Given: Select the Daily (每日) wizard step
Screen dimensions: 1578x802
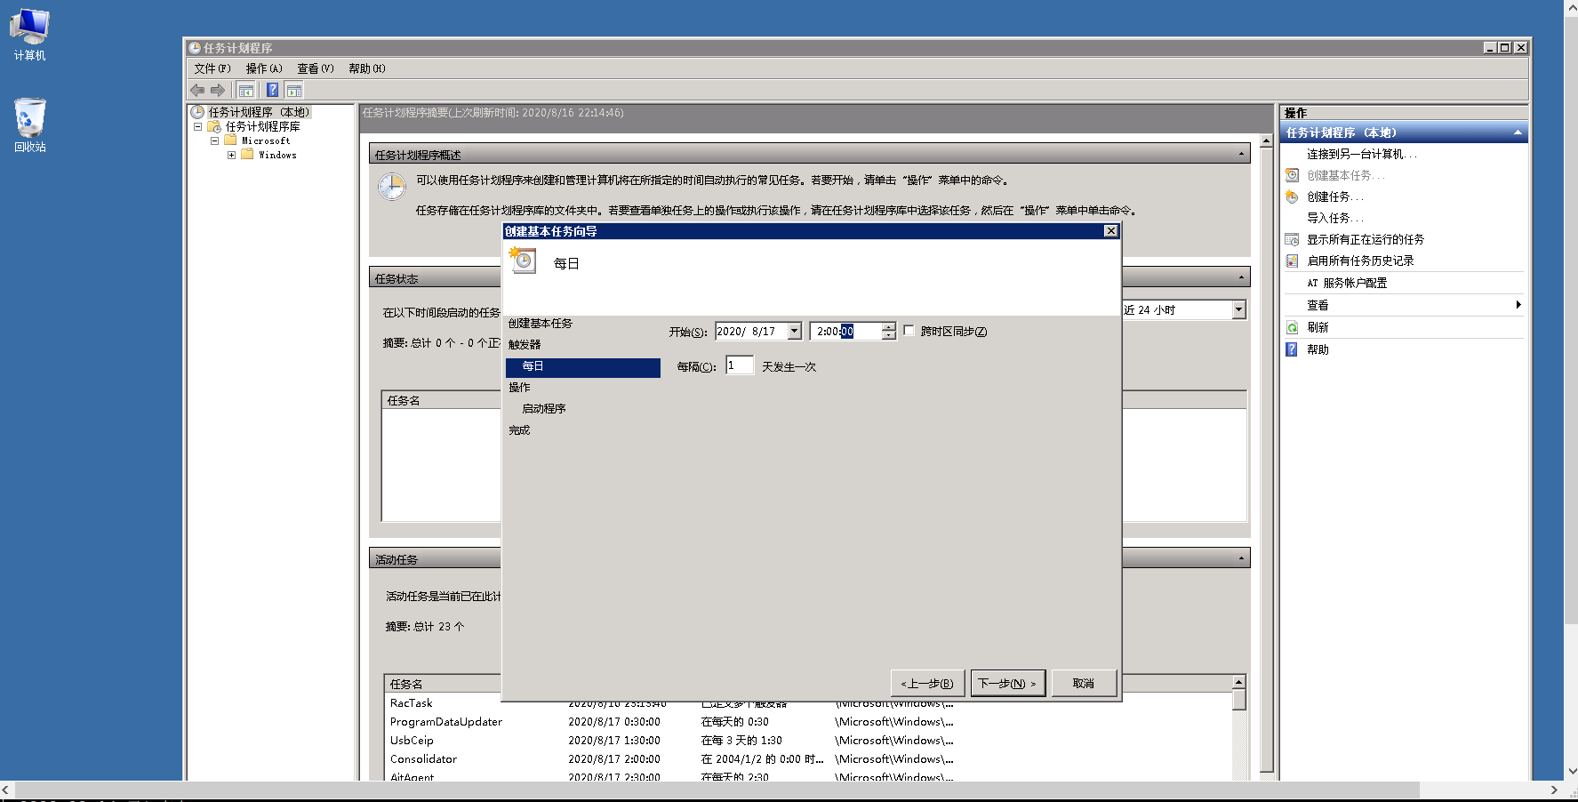Looking at the screenshot, I should pyautogui.click(x=582, y=367).
